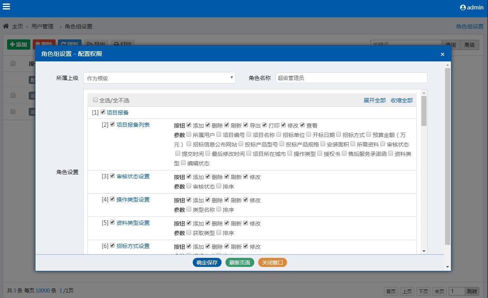This screenshot has width=488, height=298.
Task: Uncheck 刷新 permission for 资料类型设置
Action: [x=227, y=223]
